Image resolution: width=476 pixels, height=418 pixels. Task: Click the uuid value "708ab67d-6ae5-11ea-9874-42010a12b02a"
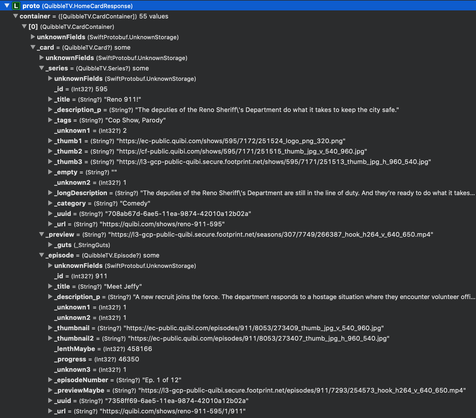tap(178, 214)
